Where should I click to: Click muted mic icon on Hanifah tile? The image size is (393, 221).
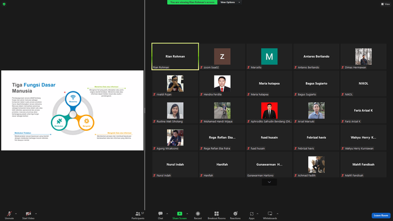[201, 176]
